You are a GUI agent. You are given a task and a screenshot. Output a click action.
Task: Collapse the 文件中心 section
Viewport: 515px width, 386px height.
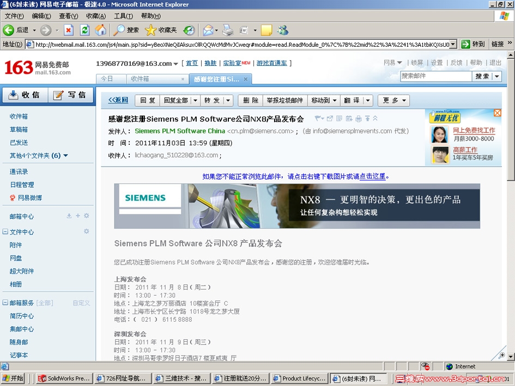point(5,231)
